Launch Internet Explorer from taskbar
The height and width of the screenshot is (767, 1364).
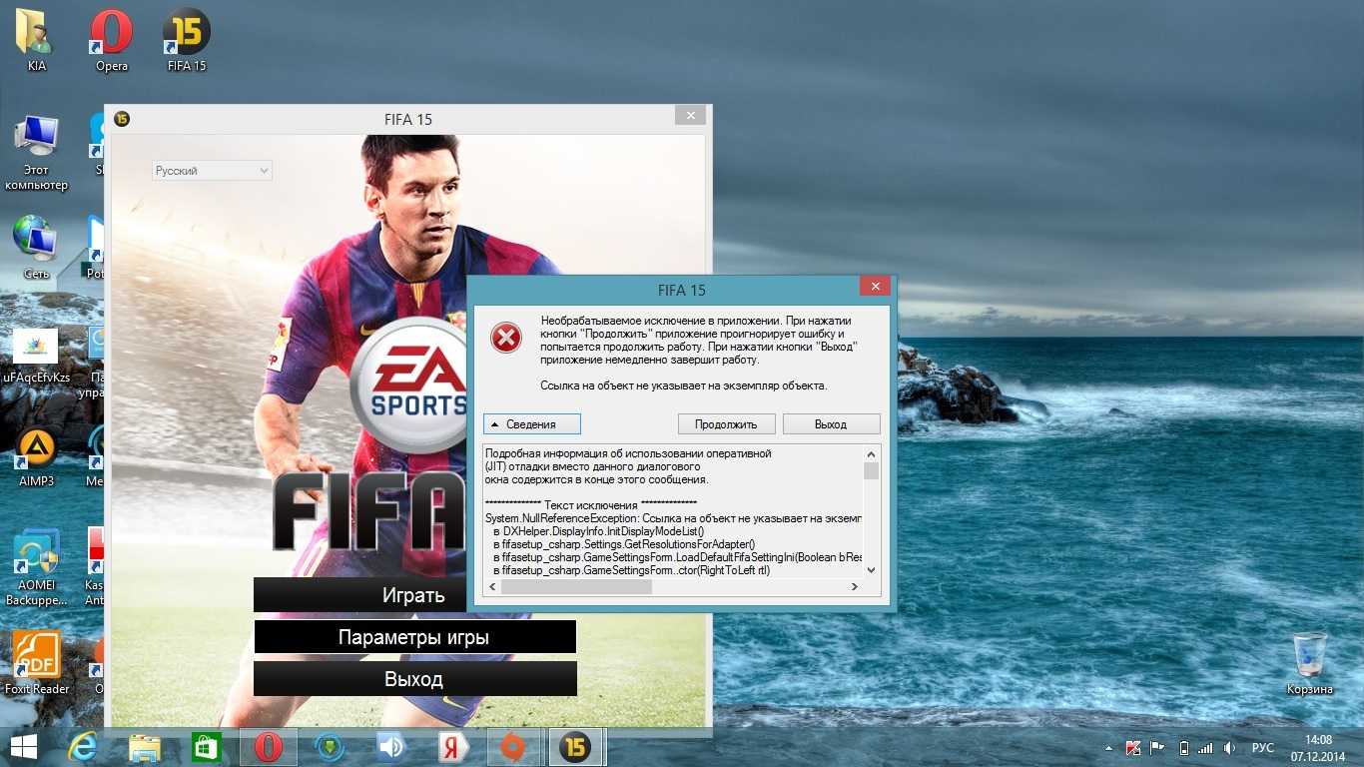(x=84, y=747)
